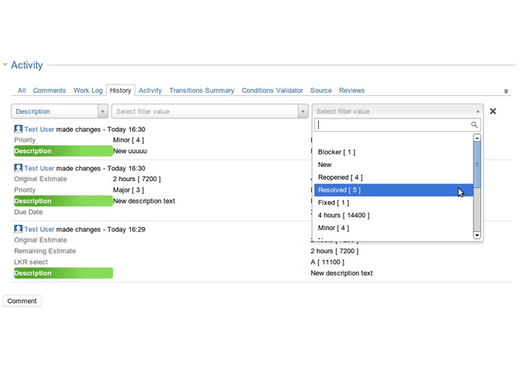Click the 16:29 entry's highlighted Description label

coord(64,273)
